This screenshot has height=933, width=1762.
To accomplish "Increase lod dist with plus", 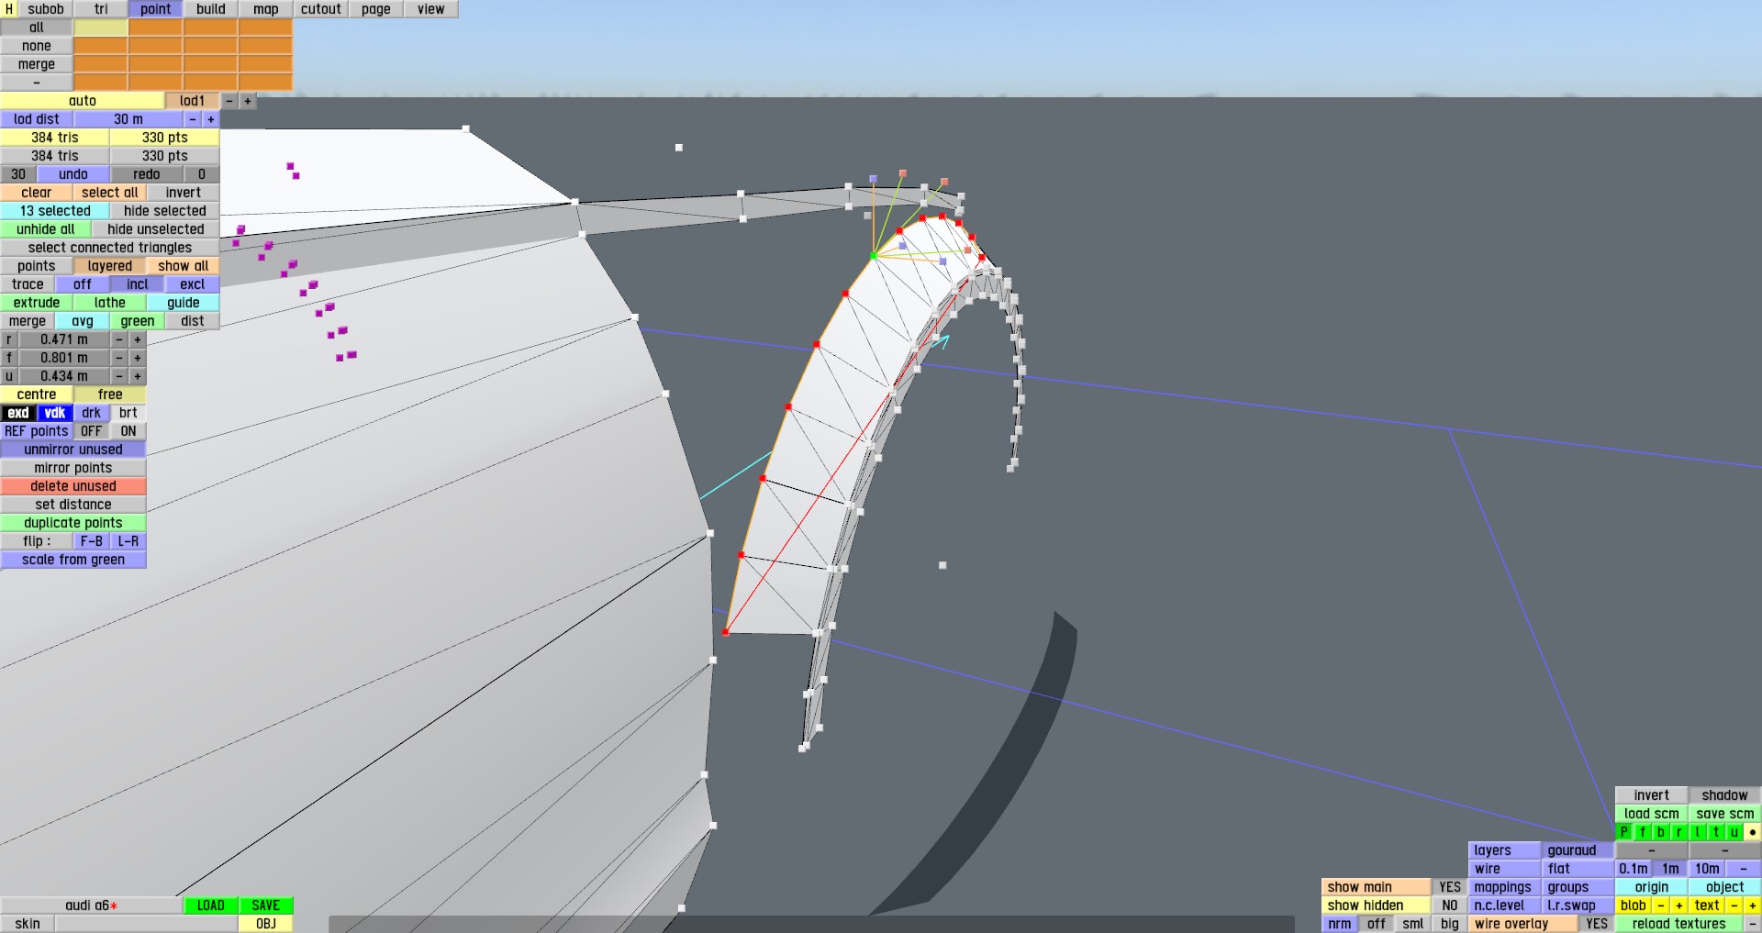I will [x=211, y=119].
